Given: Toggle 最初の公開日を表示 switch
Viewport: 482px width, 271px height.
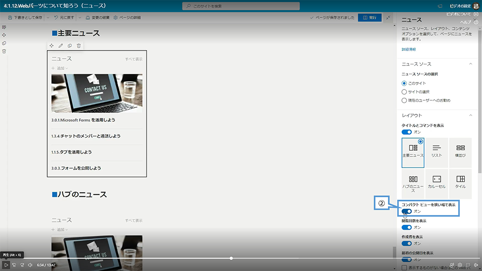Looking at the screenshot, I should pyautogui.click(x=407, y=259).
